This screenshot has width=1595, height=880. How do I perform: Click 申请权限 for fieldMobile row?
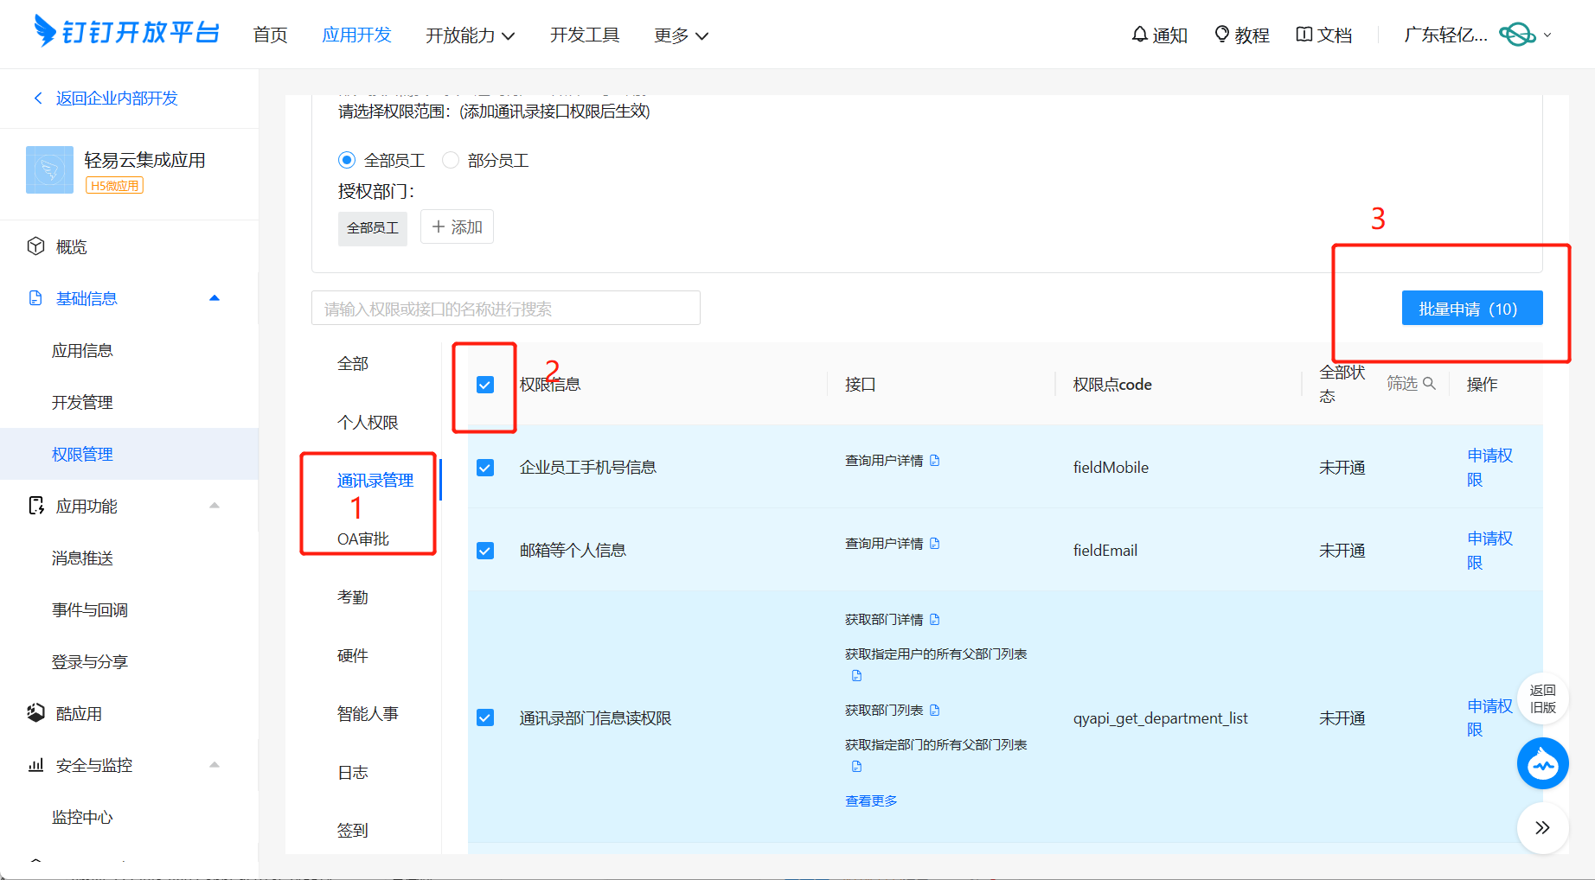[1489, 468]
